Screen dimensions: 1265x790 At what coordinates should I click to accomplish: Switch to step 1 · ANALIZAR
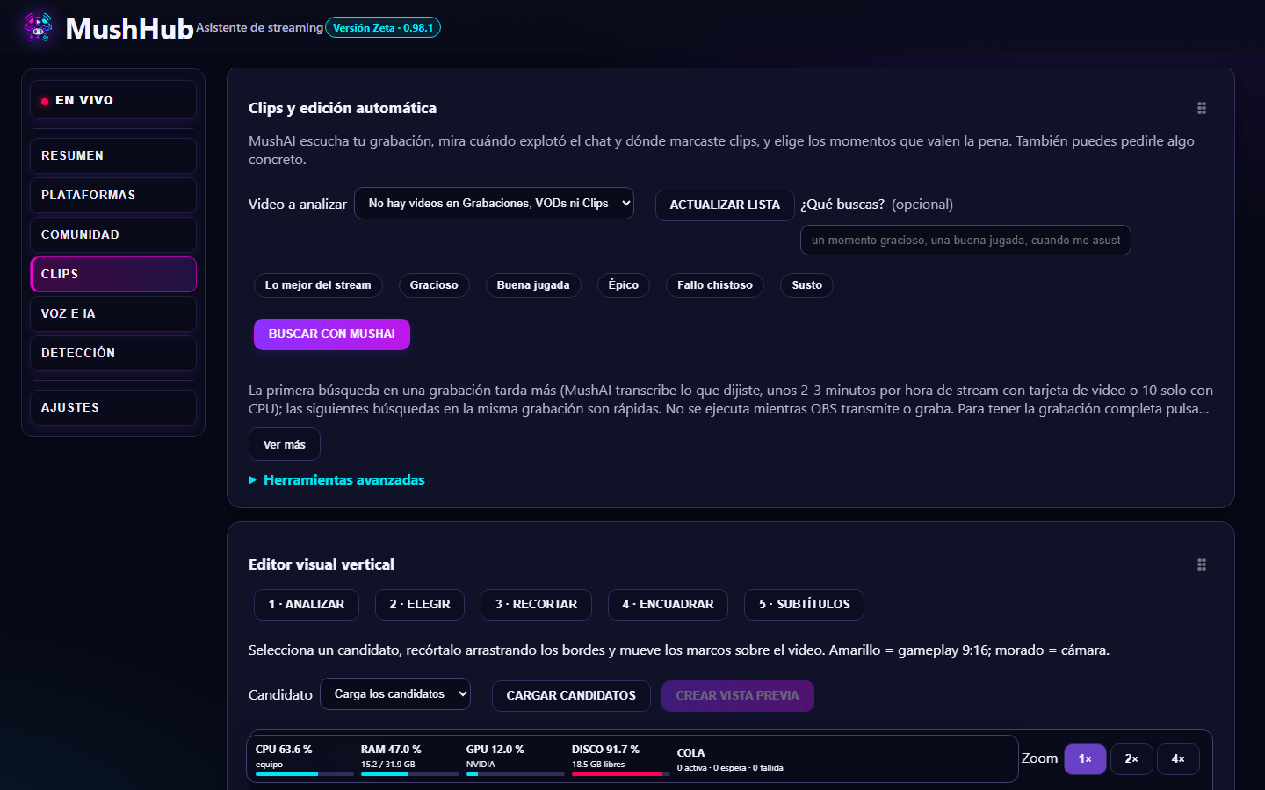pyautogui.click(x=307, y=605)
